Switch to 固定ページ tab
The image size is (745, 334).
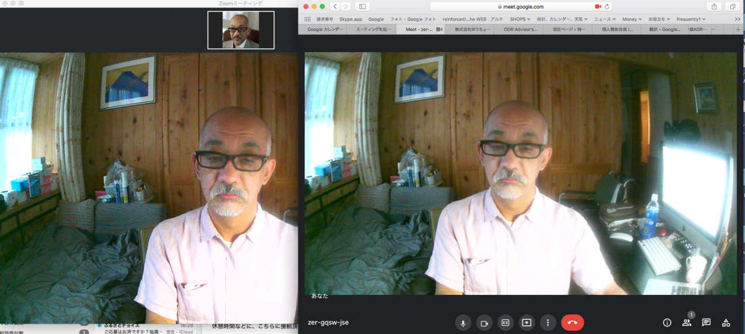point(568,29)
